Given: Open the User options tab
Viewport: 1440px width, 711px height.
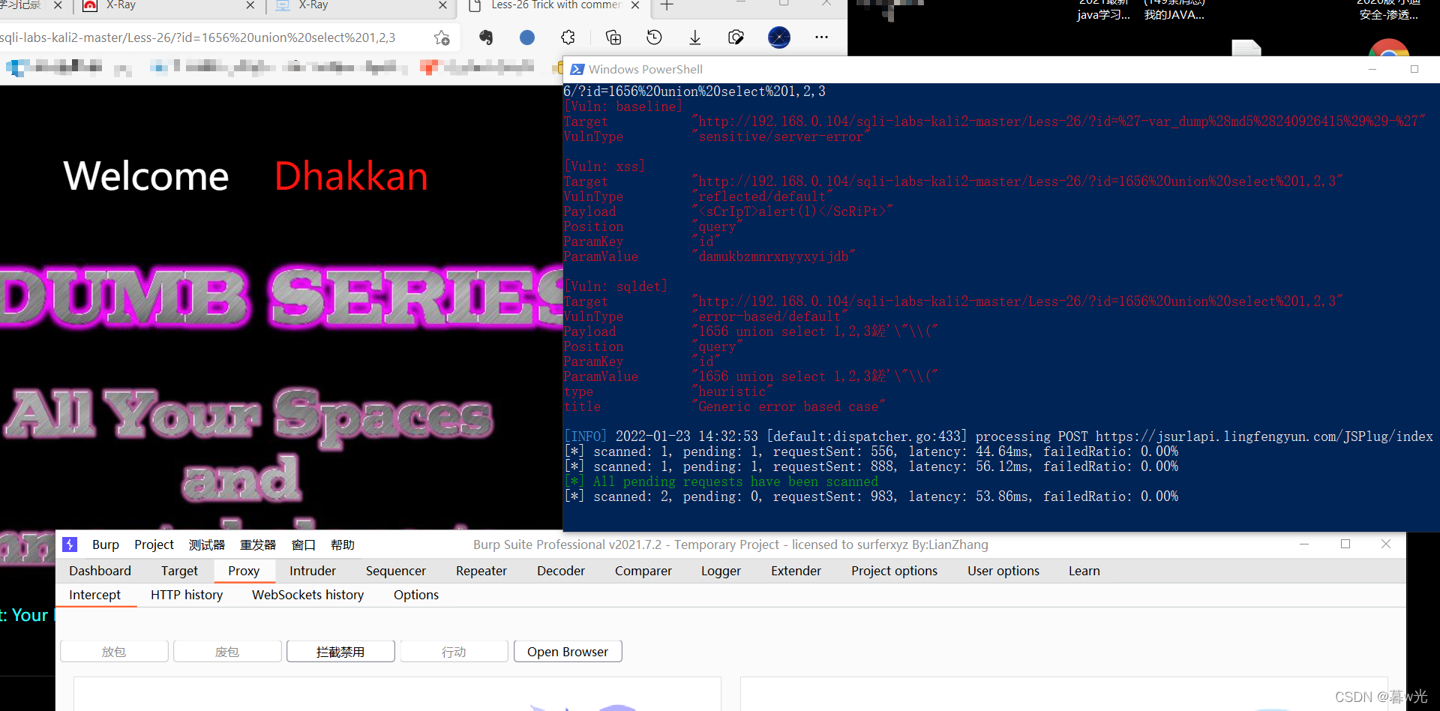Looking at the screenshot, I should [1003, 571].
